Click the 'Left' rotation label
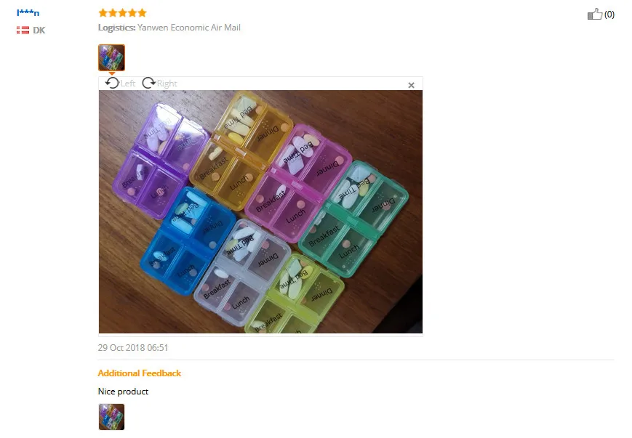The image size is (632, 438). coord(128,84)
